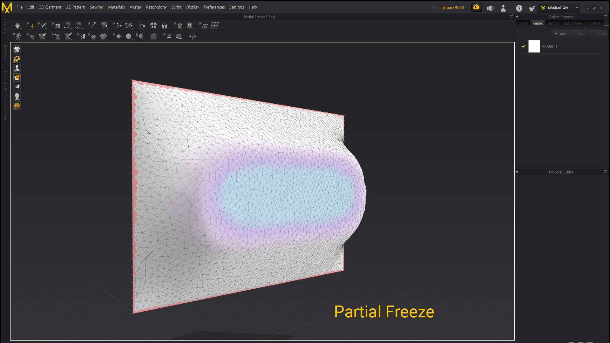The image size is (610, 343).
Task: Open CLO account via jhpark9533 link
Action: point(453,7)
